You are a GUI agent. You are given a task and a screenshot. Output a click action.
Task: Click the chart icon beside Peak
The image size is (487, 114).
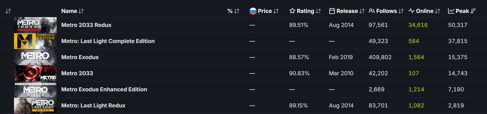coord(451,11)
